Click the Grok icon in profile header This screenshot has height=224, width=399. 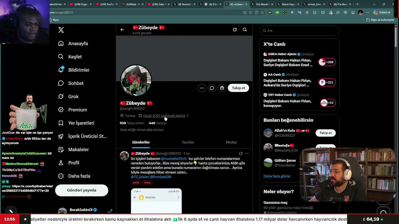(x=235, y=30)
